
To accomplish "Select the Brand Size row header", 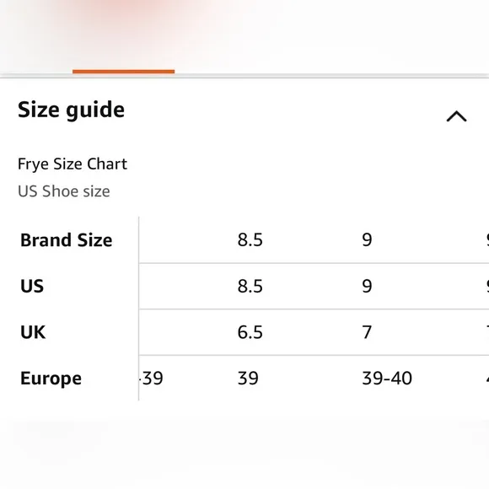I will click(66, 240).
